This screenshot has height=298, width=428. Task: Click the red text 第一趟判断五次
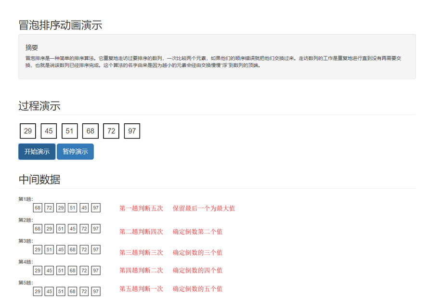tap(141, 208)
